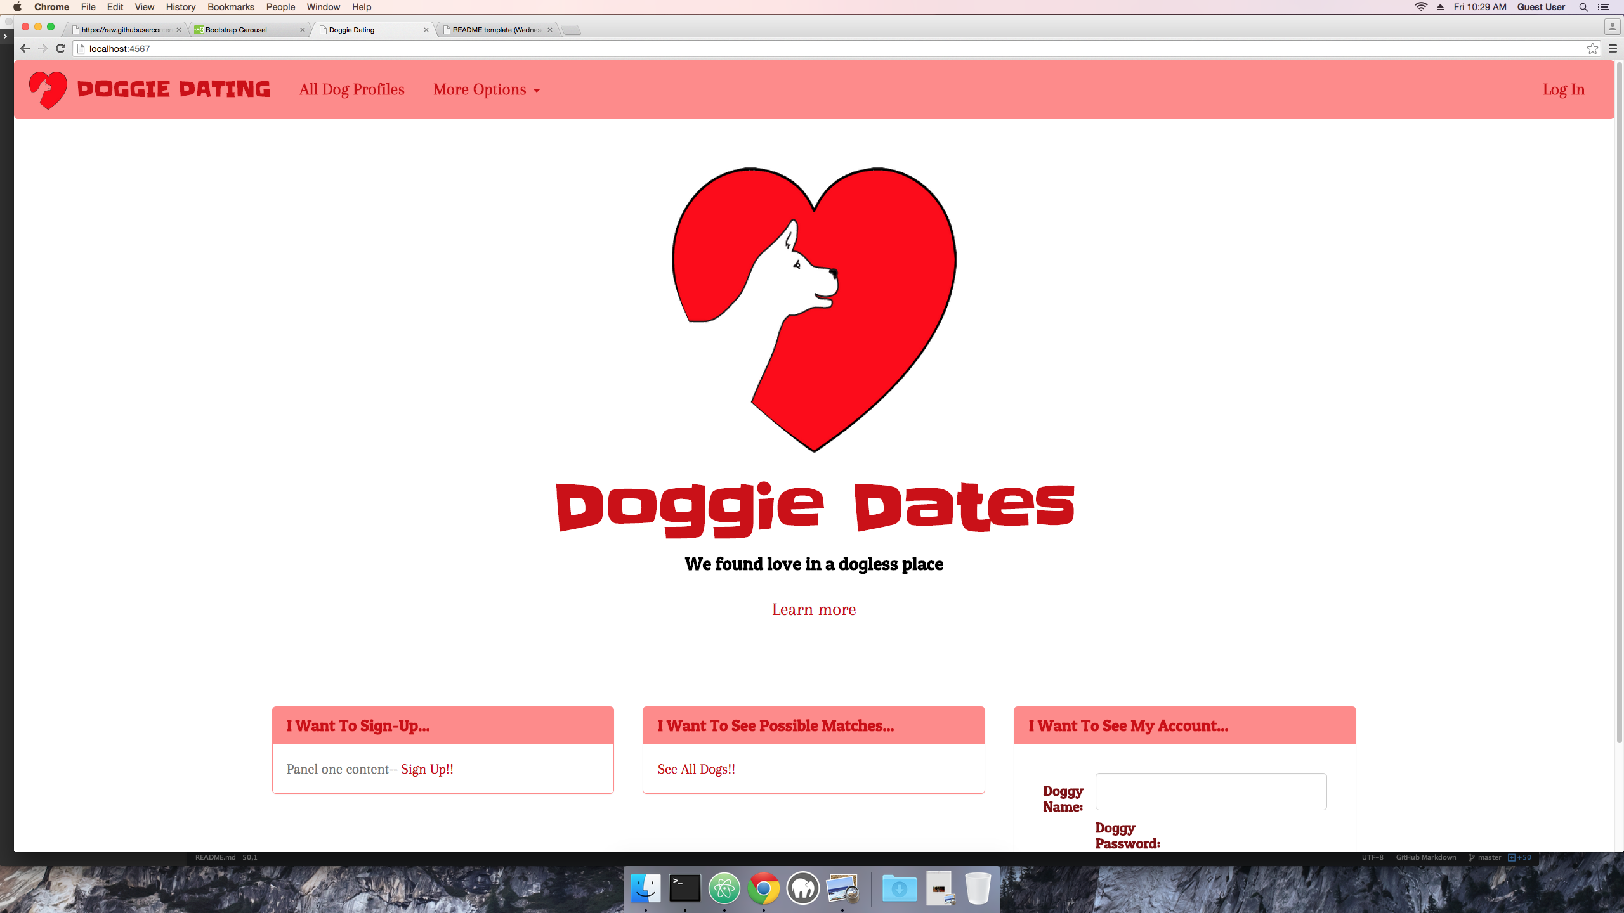Click the Sign Up!! link
The height and width of the screenshot is (913, 1624).
pyautogui.click(x=427, y=769)
